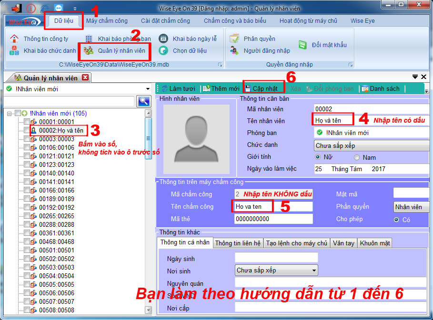Viewport: 433px width, 320px height.
Task: Open the Khuôn mặt tab
Action: tap(375, 243)
